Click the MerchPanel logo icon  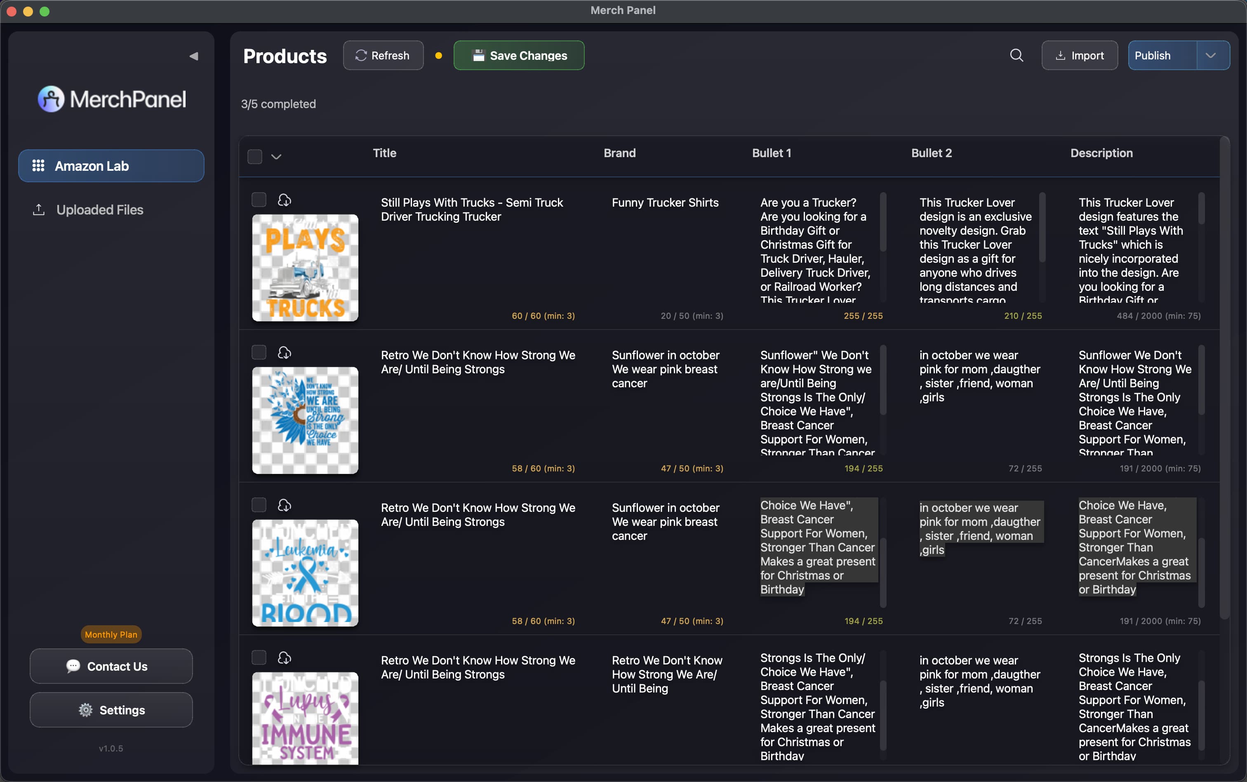[51, 99]
